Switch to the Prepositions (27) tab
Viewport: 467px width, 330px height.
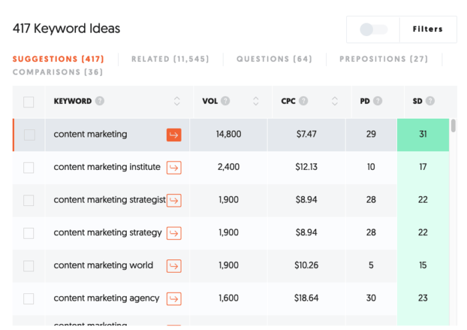384,59
